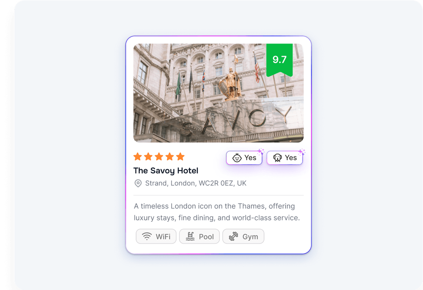Image resolution: width=423 pixels, height=290 pixels.
Task: Click the dog face icon
Action: (277, 158)
